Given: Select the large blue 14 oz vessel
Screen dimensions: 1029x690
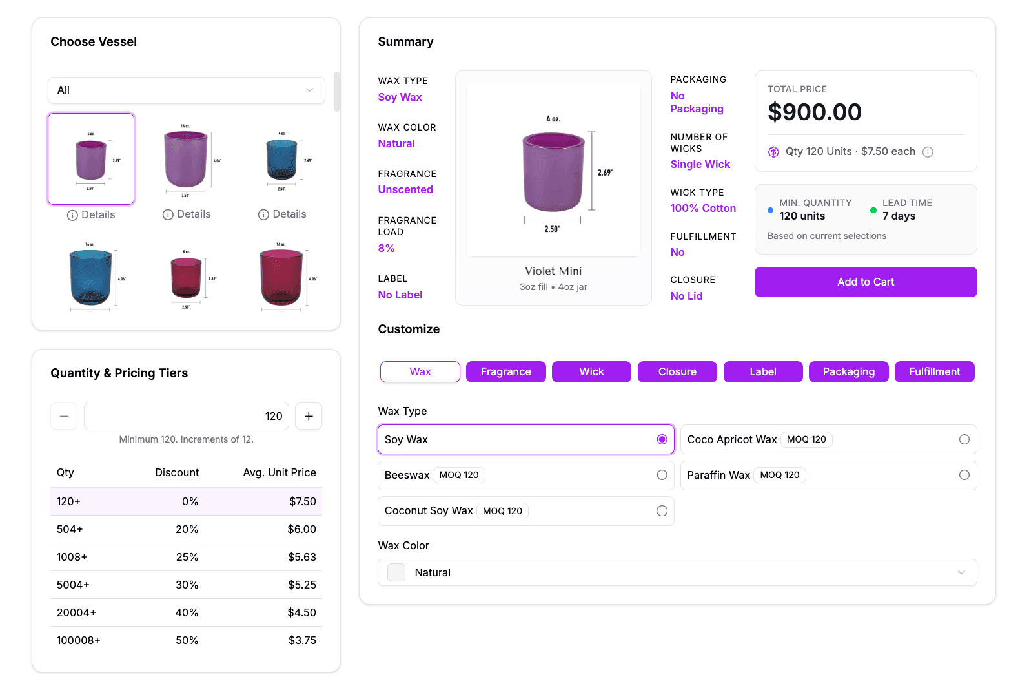Looking at the screenshot, I should click(91, 277).
